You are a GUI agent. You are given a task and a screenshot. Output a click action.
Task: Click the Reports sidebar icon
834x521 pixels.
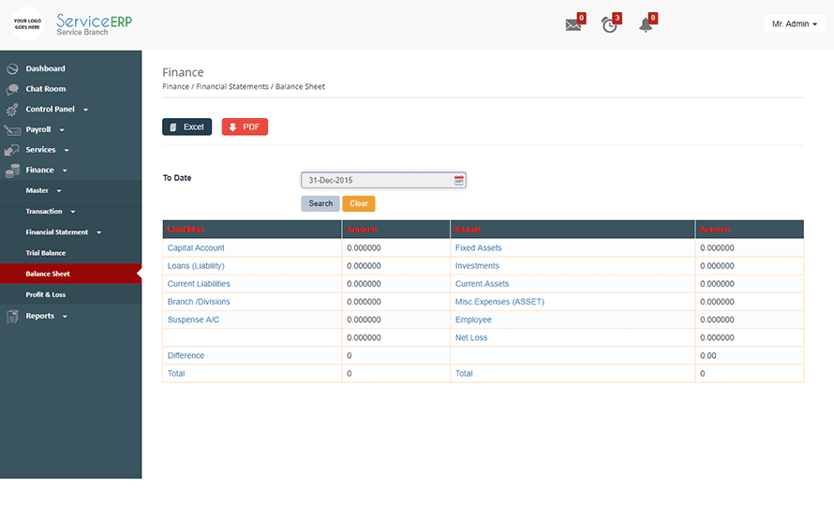pyautogui.click(x=12, y=317)
